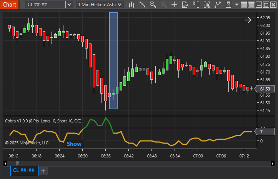Screen dimensions: 278x179
Task: Add a new tab with plus button
Action: point(43,171)
